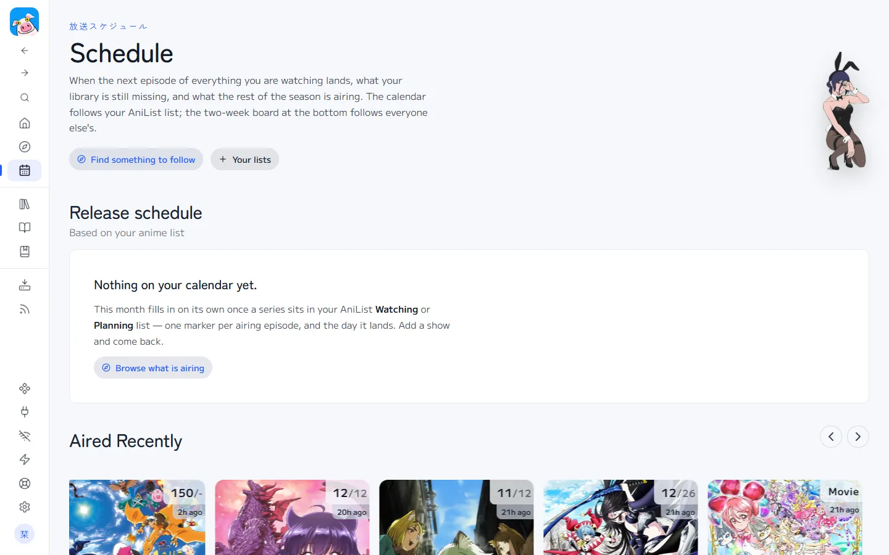Viewport: 889px width, 555px height.
Task: Click the crossed-out Wi-Fi offline icon
Action: coord(25,436)
